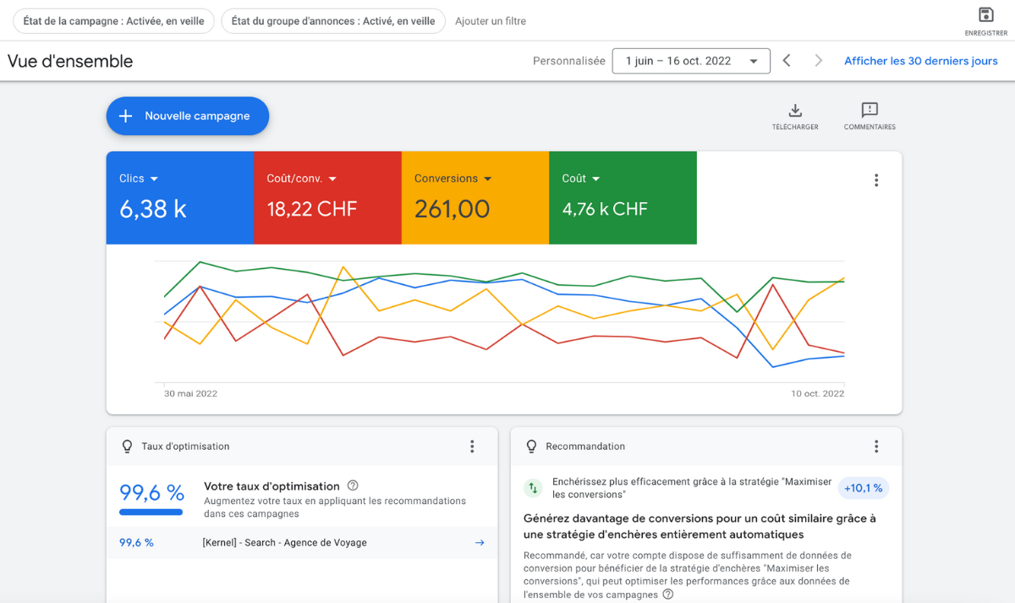Open the chart card three-dot menu
The height and width of the screenshot is (603, 1015).
(876, 180)
